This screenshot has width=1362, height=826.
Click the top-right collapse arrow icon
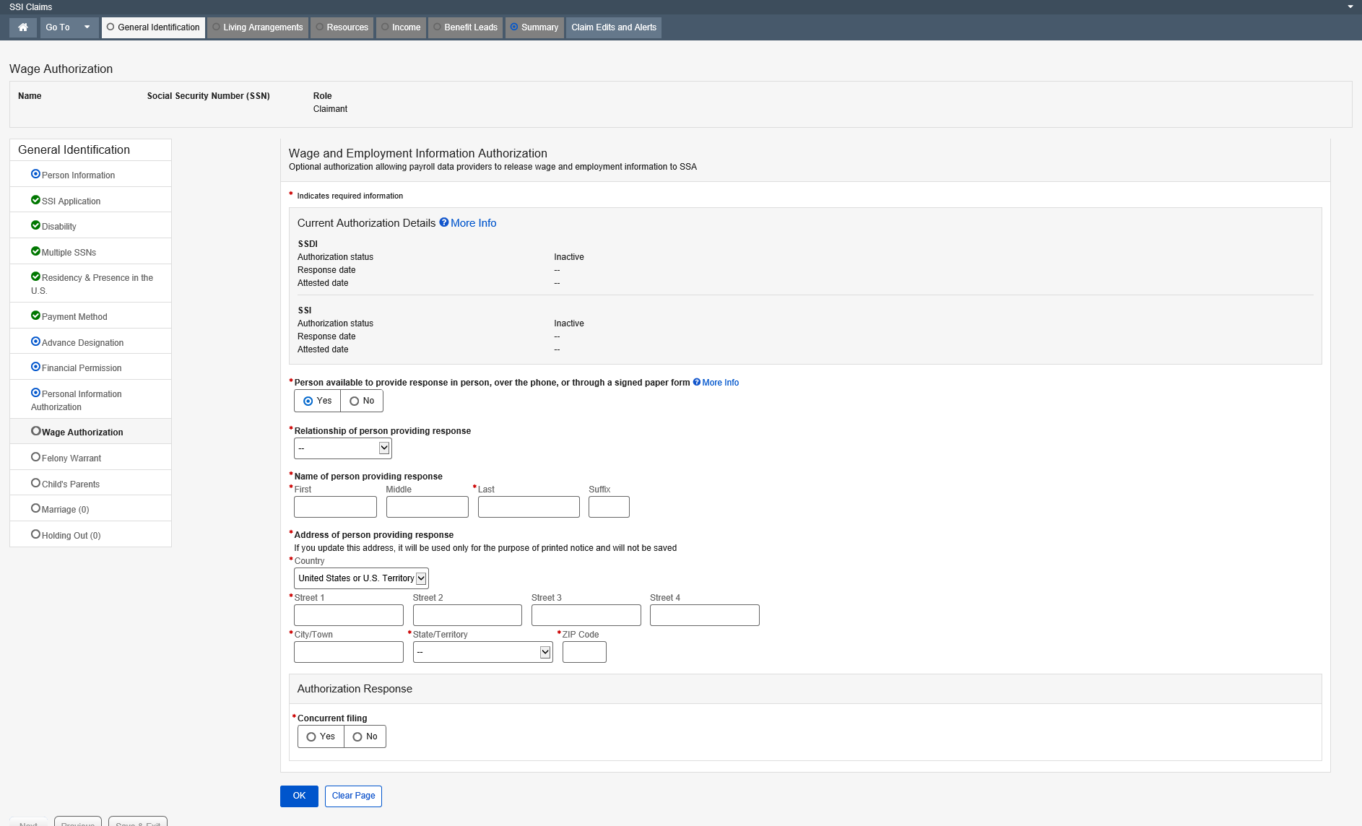click(x=1350, y=6)
